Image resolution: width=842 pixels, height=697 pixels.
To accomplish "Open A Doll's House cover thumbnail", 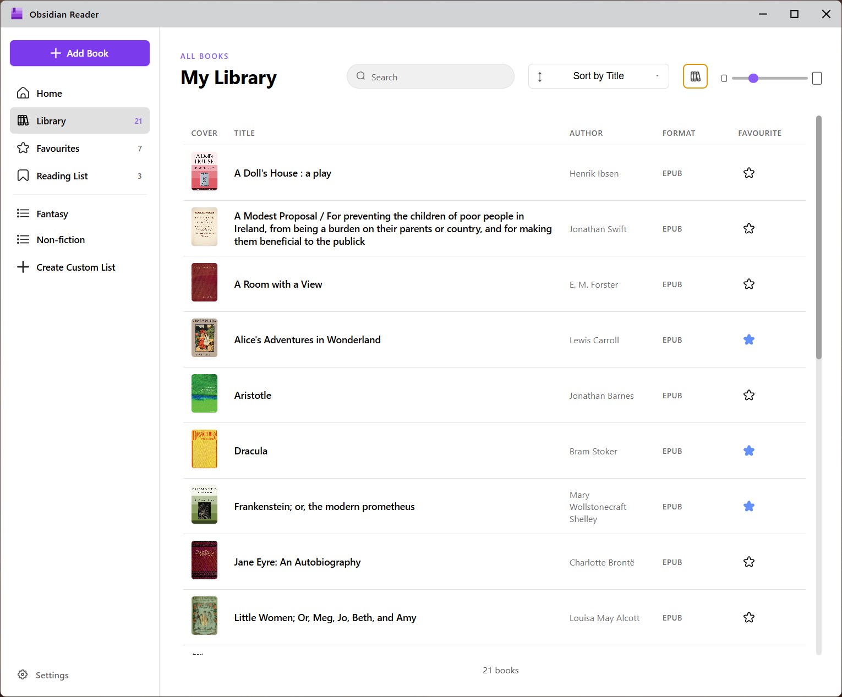I will pyautogui.click(x=204, y=171).
